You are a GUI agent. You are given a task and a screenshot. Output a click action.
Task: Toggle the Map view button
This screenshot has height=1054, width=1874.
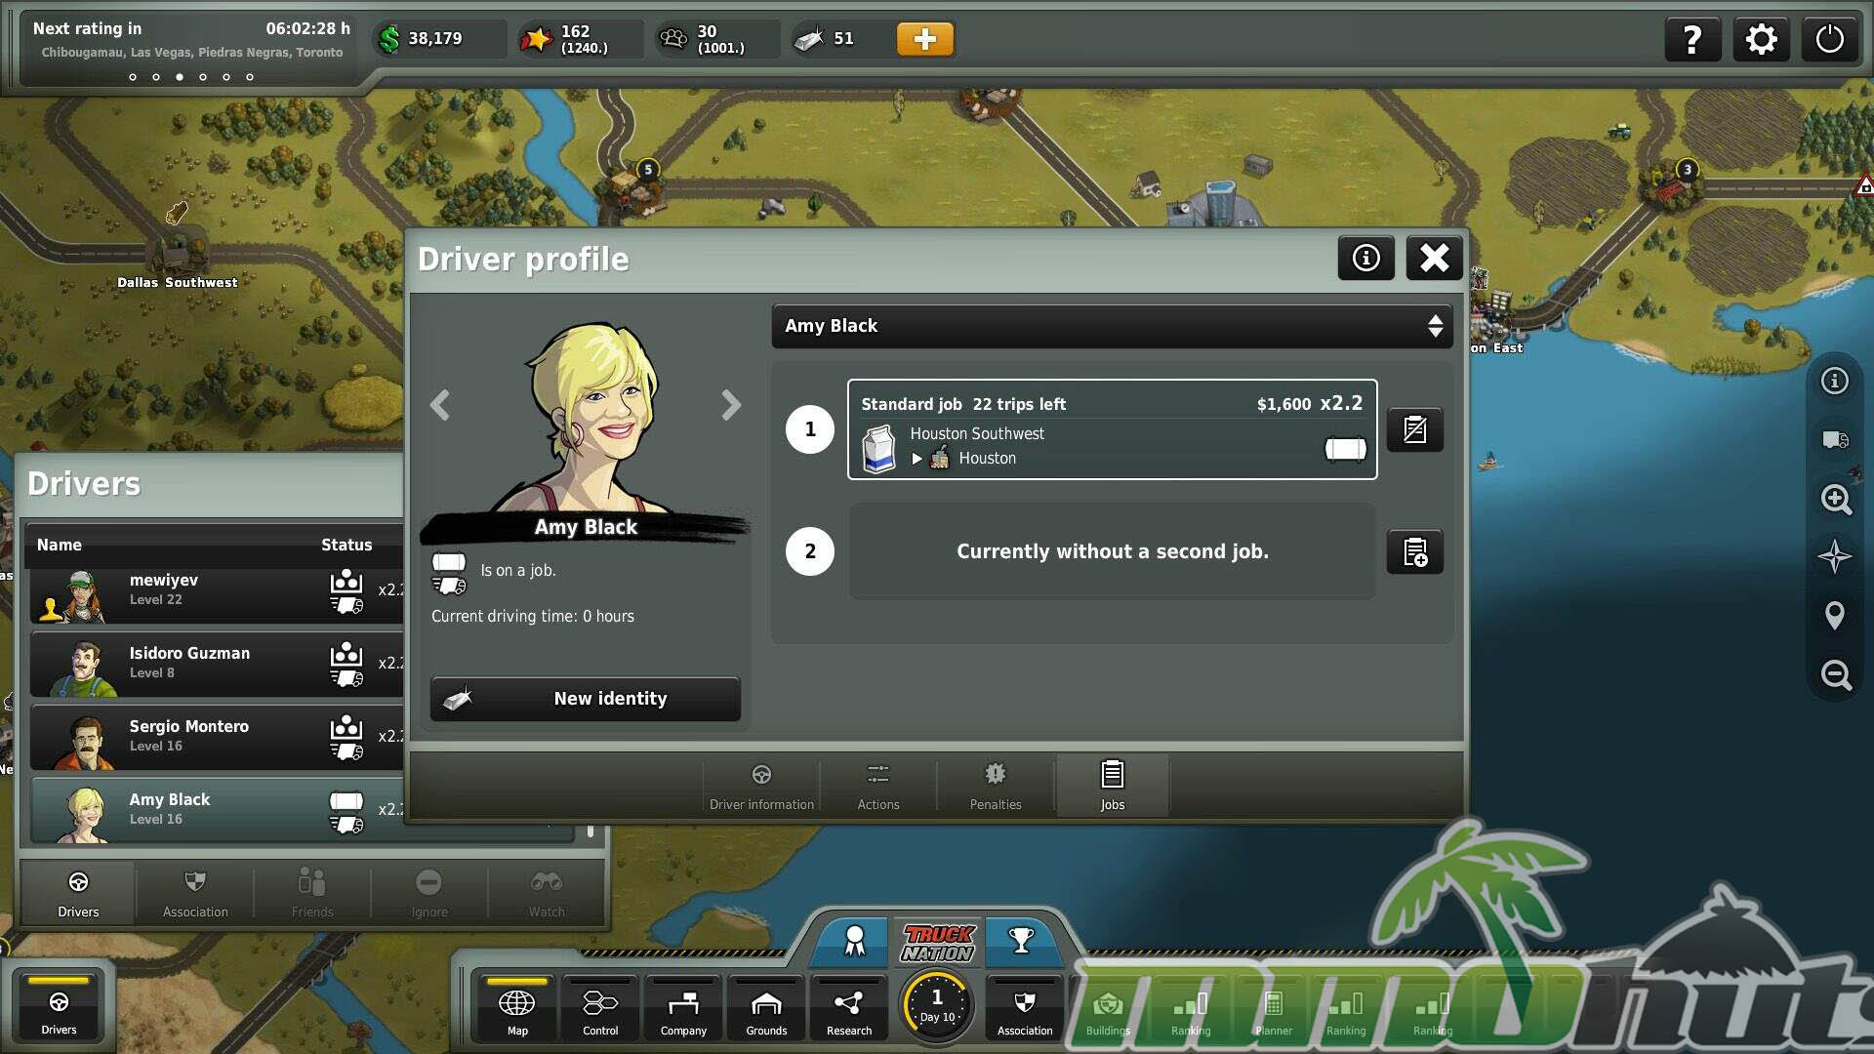[x=517, y=1012]
